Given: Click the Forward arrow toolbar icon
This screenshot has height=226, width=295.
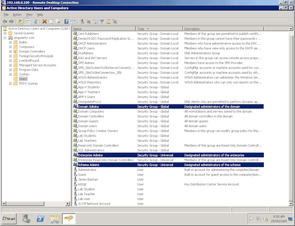Looking at the screenshot, I should click(x=11, y=22).
